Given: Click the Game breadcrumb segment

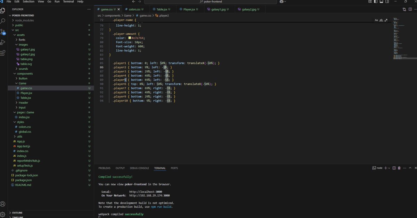Looking at the screenshot, I should point(128,16).
